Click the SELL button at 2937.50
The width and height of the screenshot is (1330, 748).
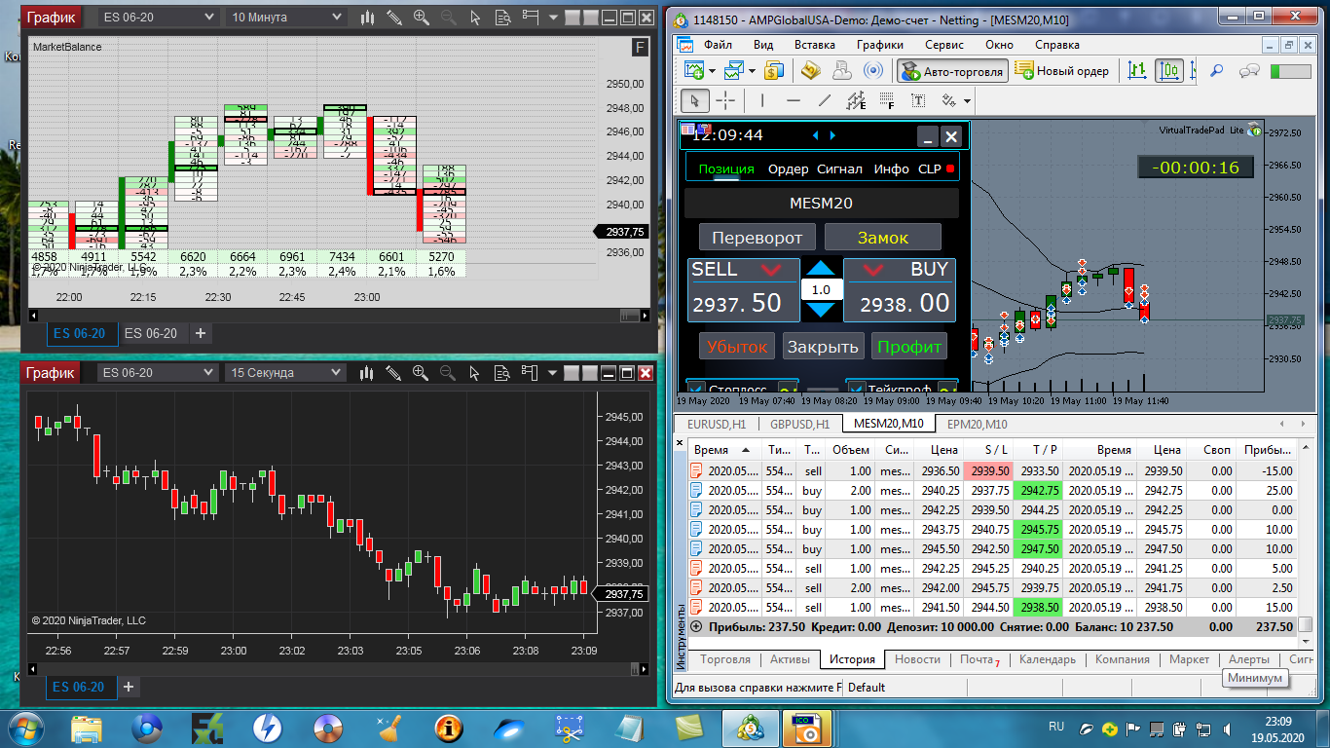tap(743, 290)
